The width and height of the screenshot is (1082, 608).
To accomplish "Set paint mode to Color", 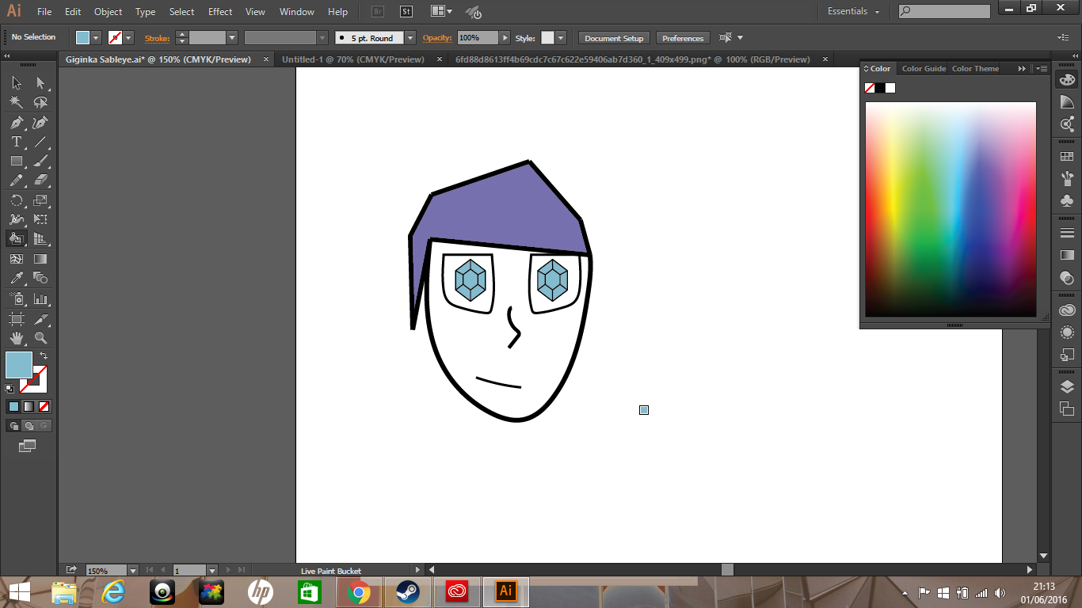I will tap(13, 406).
